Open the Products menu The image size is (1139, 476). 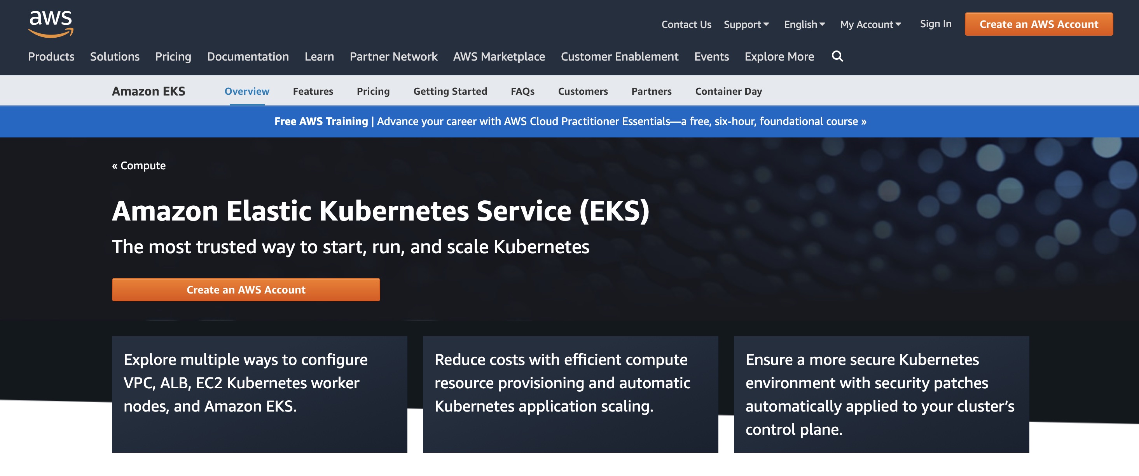click(51, 57)
